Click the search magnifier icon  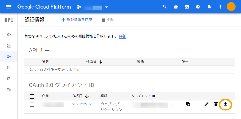pyautogui.click(x=165, y=7)
